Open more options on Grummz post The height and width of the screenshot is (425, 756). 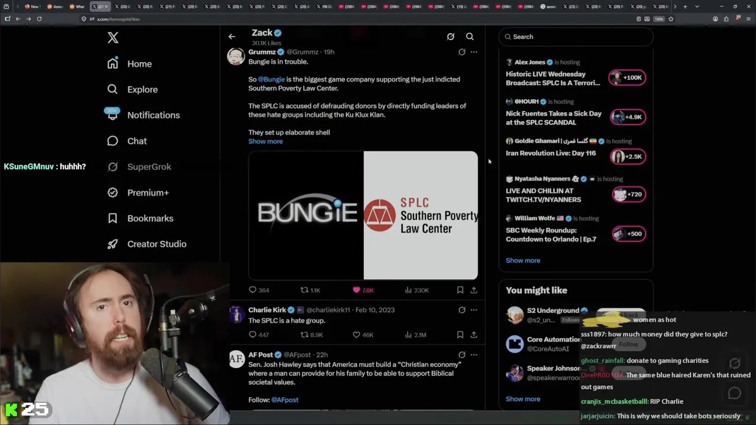474,52
